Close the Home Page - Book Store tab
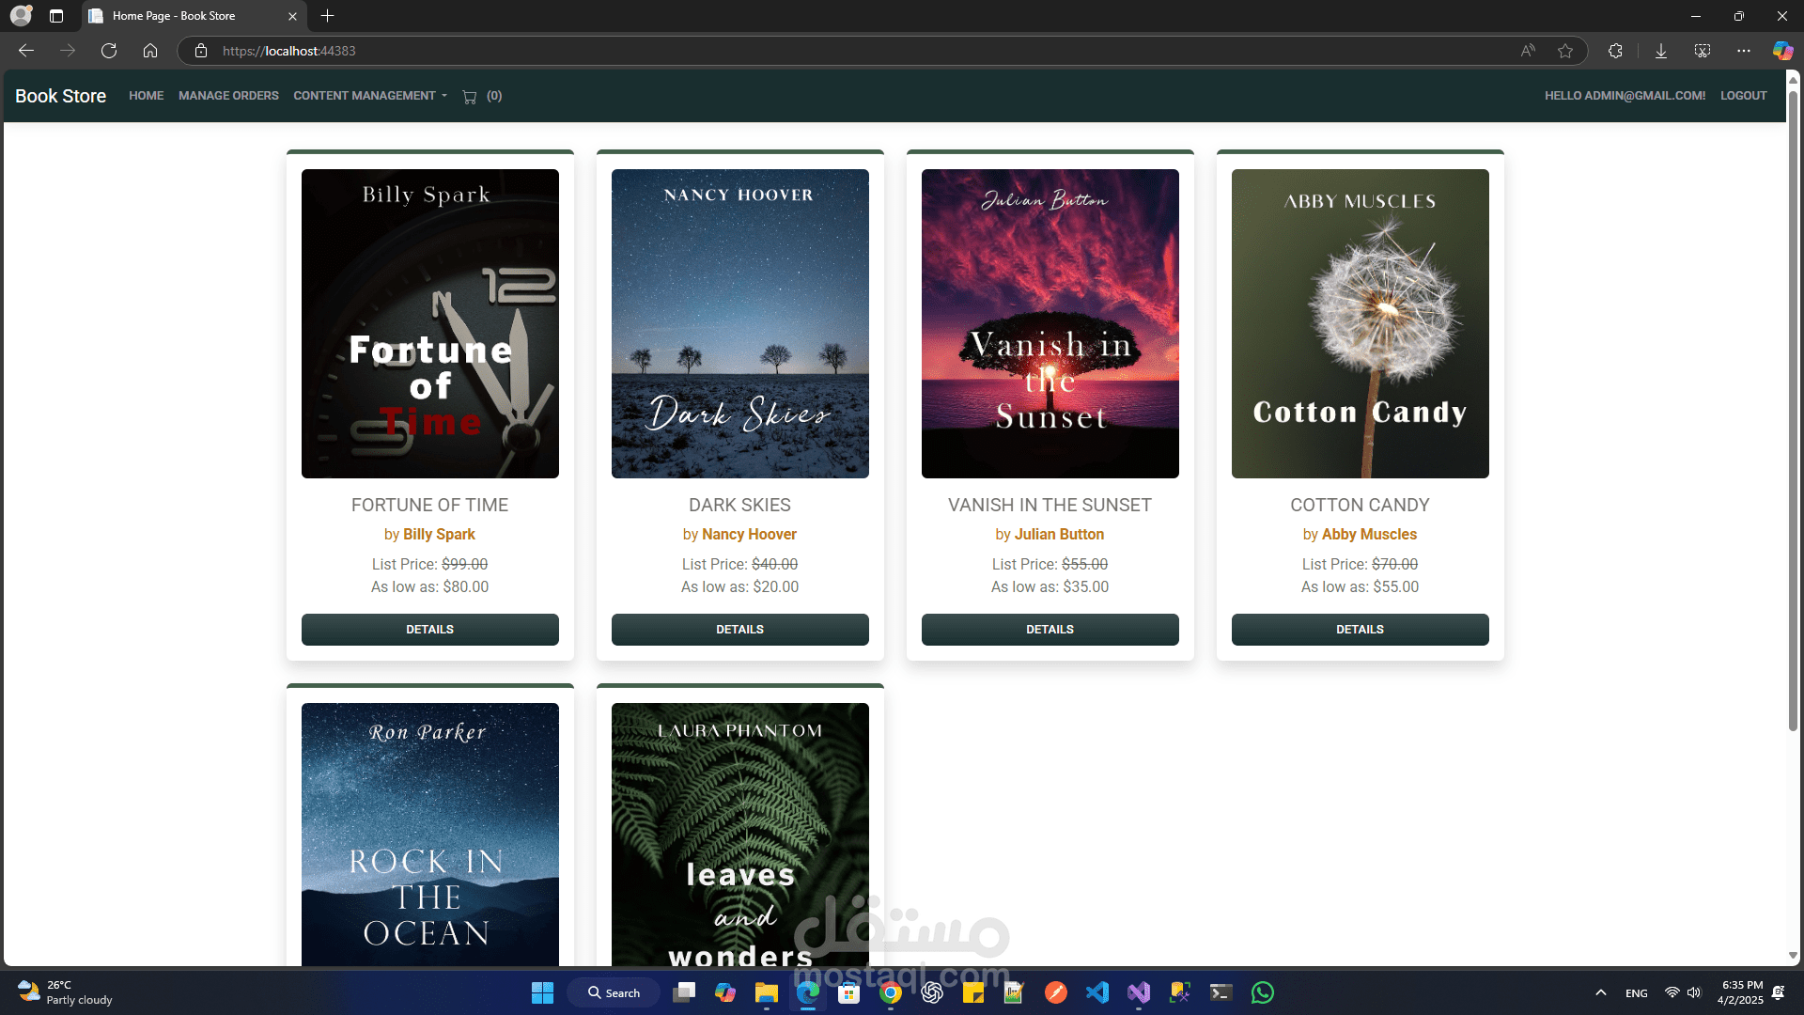Image resolution: width=1804 pixels, height=1015 pixels. [x=292, y=16]
